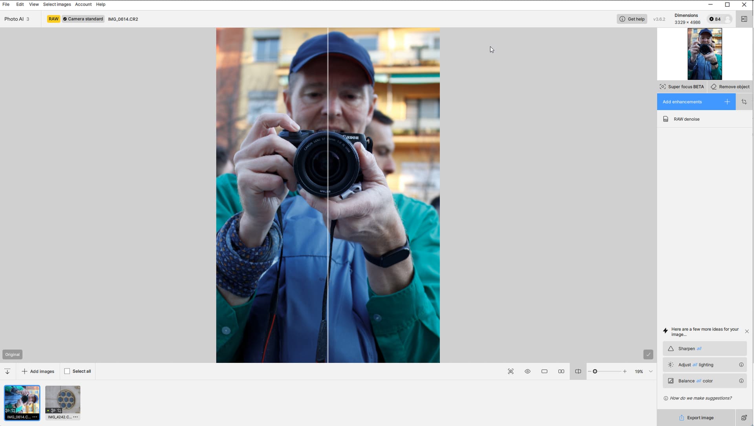
Task: Open the crop tool icon
Action: pos(744,102)
